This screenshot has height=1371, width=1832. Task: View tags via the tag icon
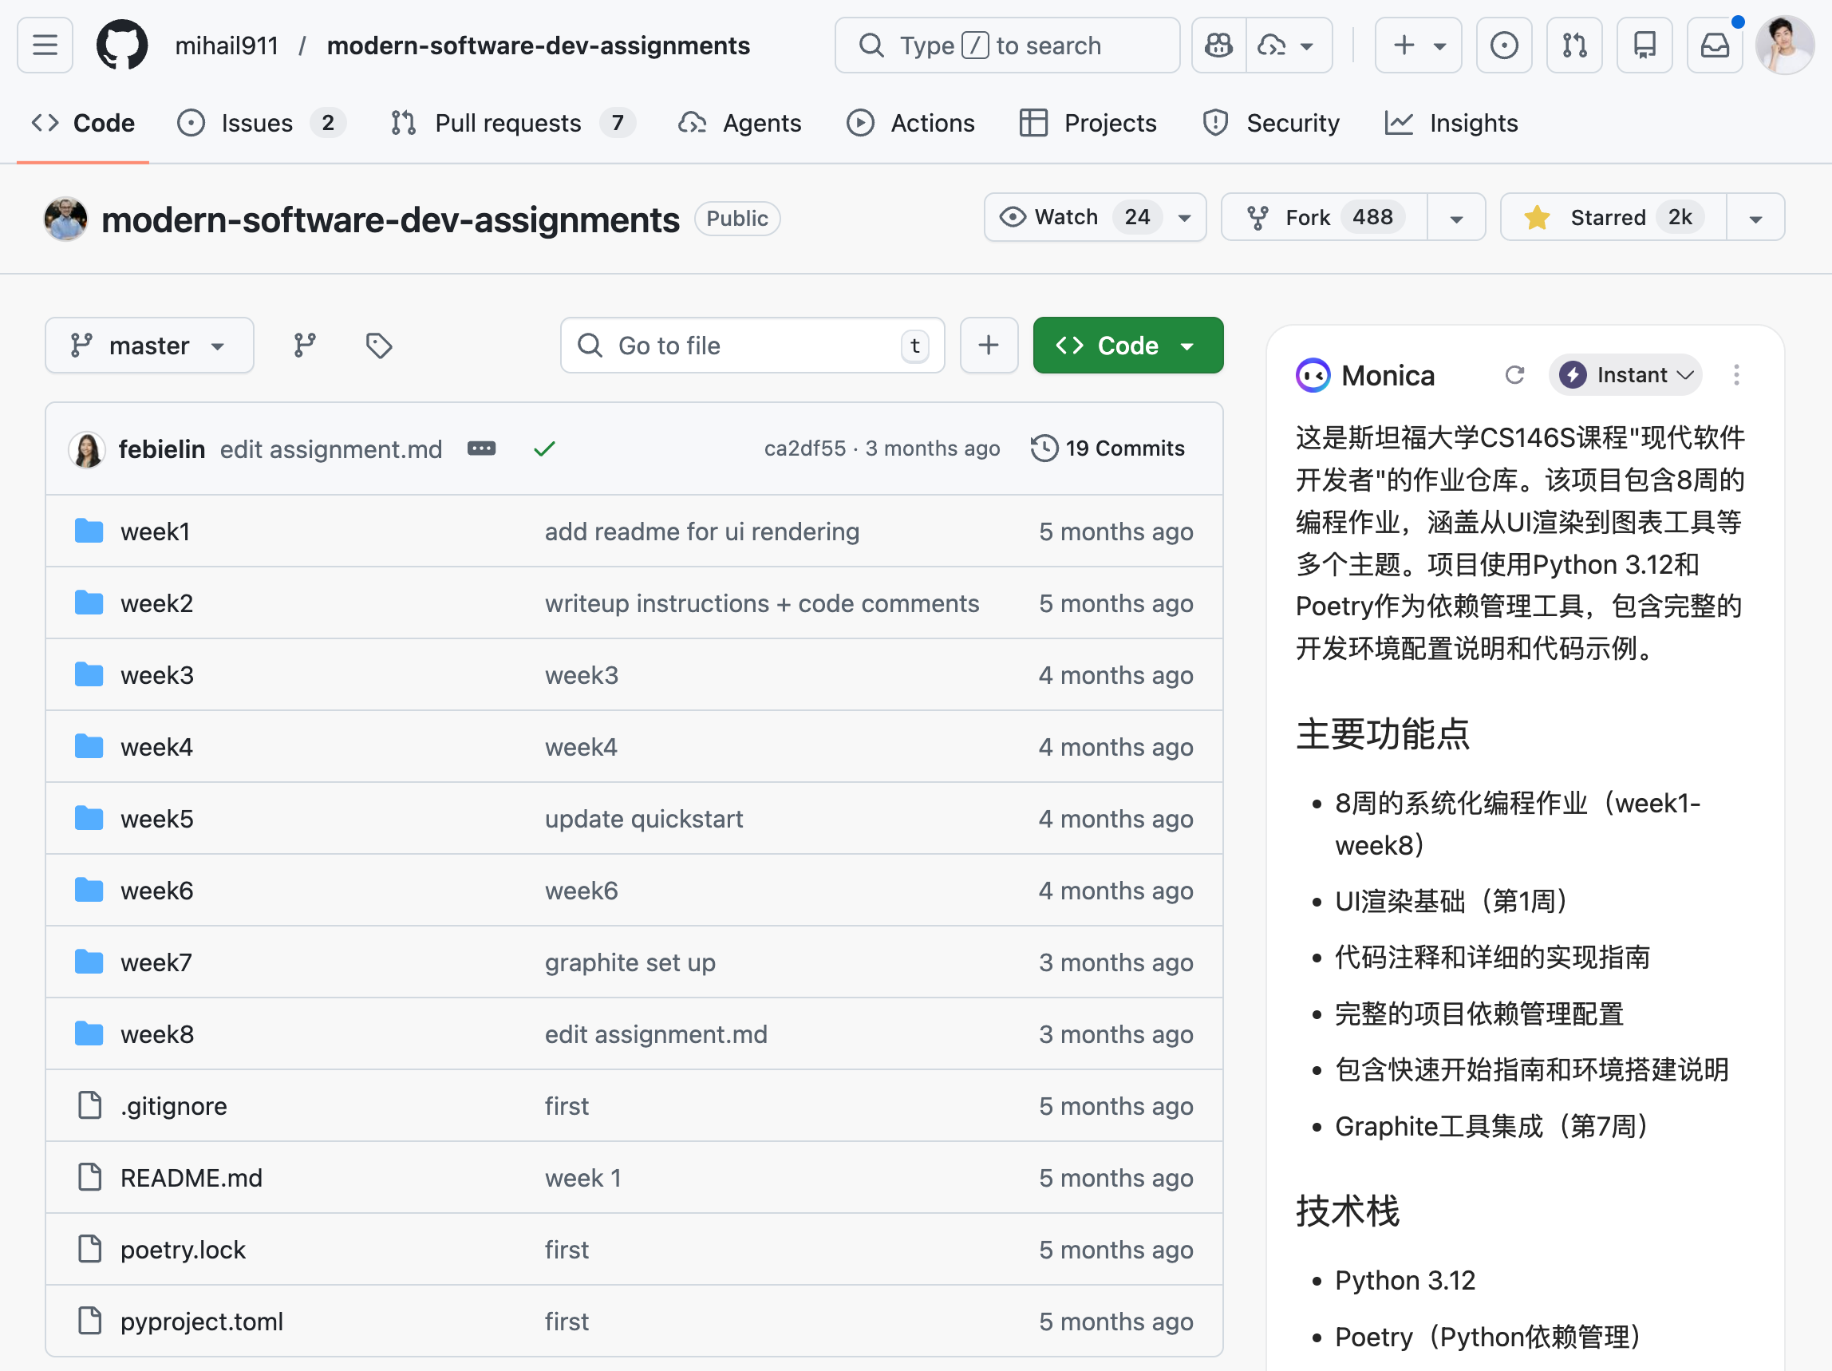[378, 346]
